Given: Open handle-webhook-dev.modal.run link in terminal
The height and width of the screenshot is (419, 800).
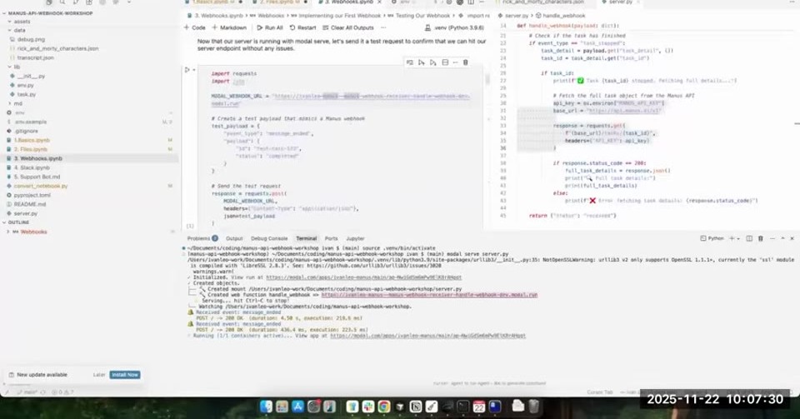Looking at the screenshot, I should pos(429,295).
